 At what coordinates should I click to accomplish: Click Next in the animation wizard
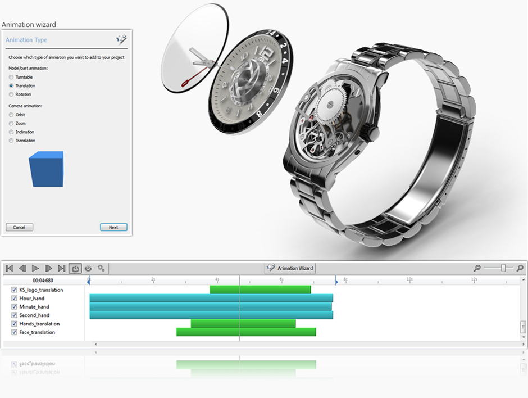pyautogui.click(x=113, y=227)
